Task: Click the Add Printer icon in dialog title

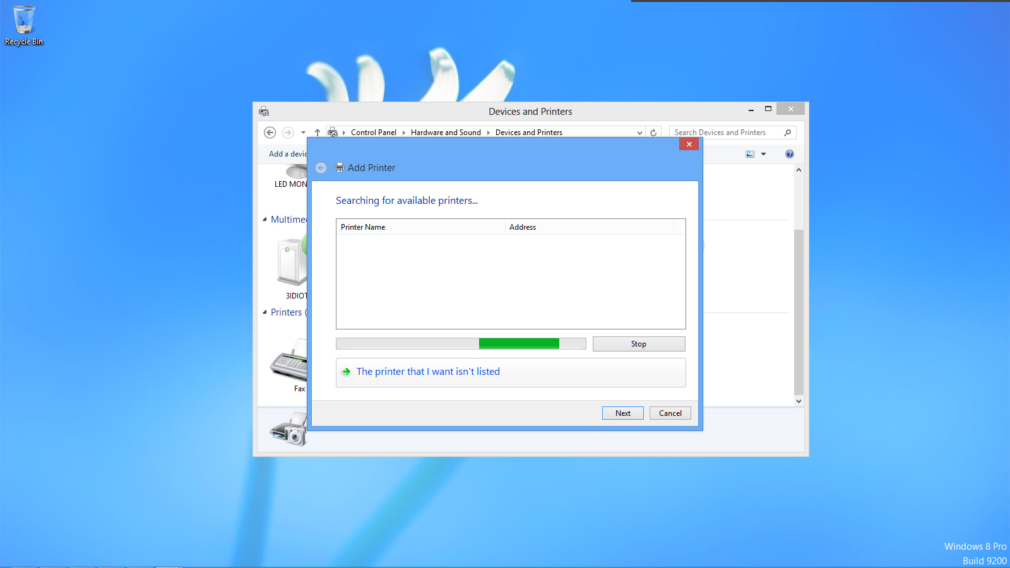Action: click(x=339, y=168)
